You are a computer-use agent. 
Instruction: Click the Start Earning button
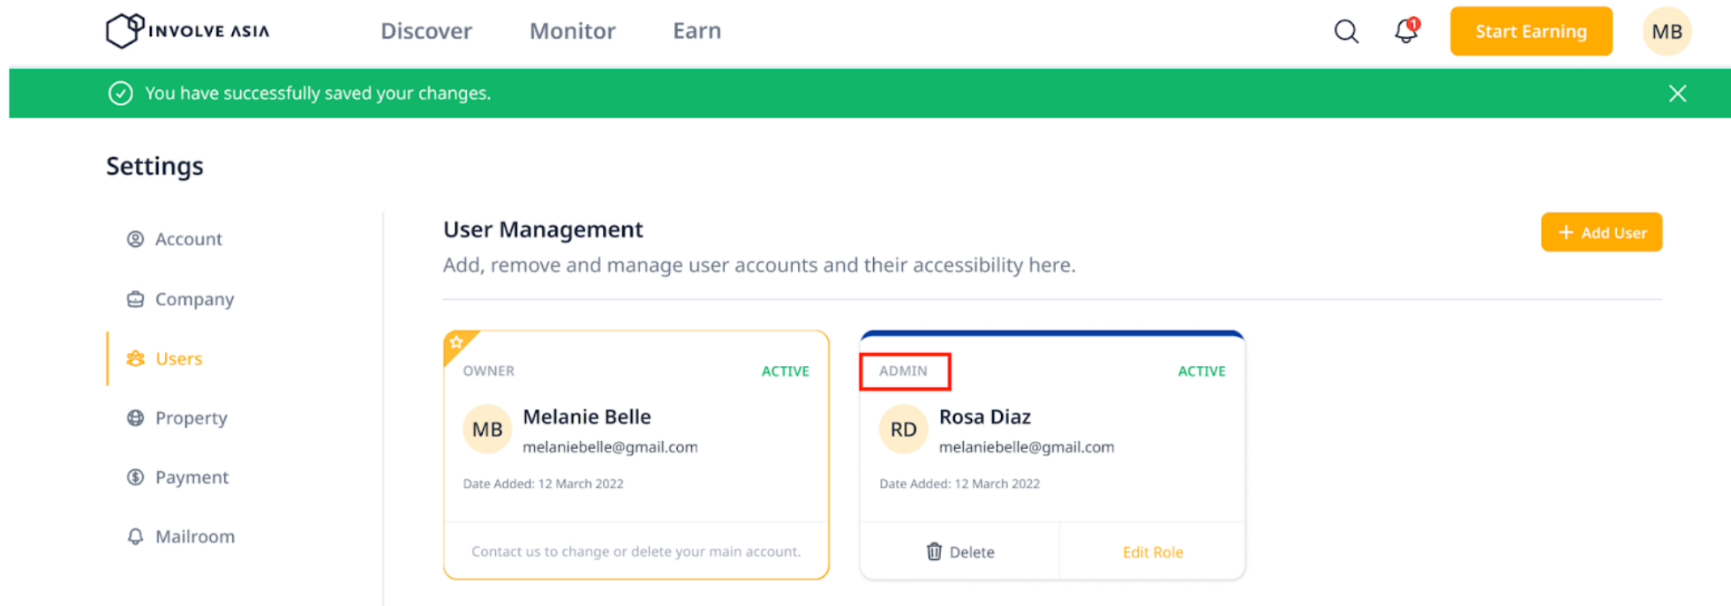[1531, 32]
